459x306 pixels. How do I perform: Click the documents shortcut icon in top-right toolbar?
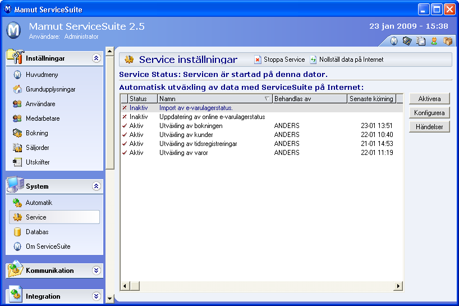(421, 41)
